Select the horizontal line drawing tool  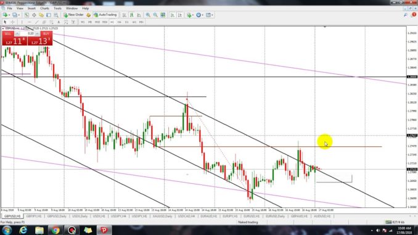(x=30, y=22)
